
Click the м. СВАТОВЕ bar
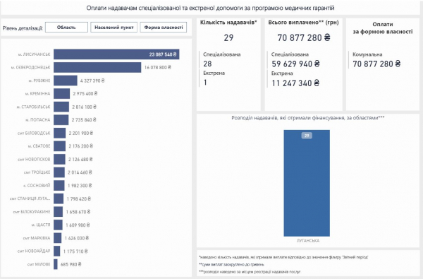(x=59, y=146)
